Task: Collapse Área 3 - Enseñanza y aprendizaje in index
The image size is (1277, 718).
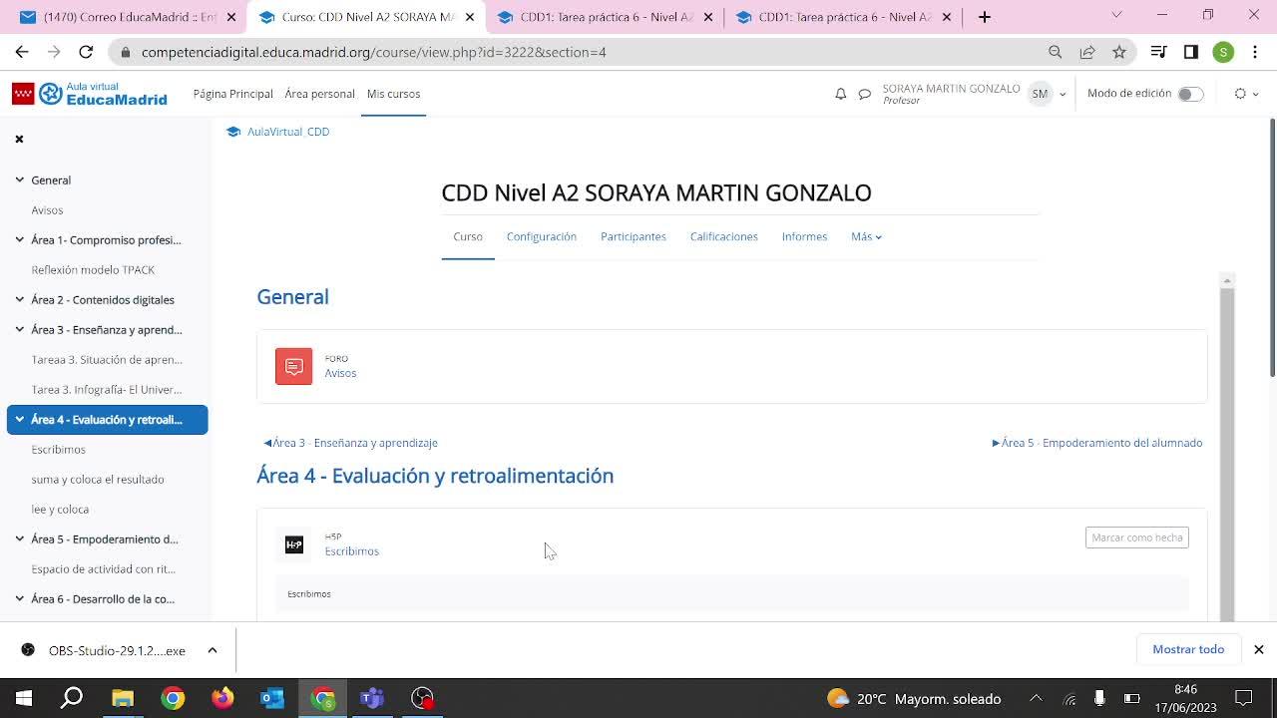Action: tap(19, 330)
